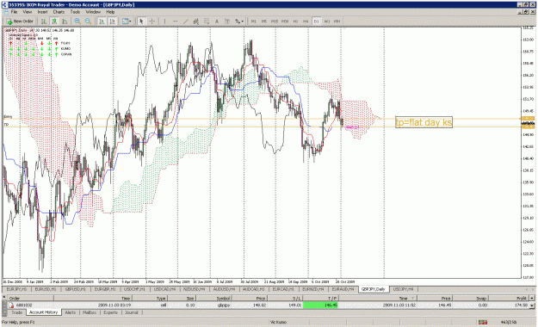
Task: Select the vertical line drawing tool
Action: tap(164, 22)
